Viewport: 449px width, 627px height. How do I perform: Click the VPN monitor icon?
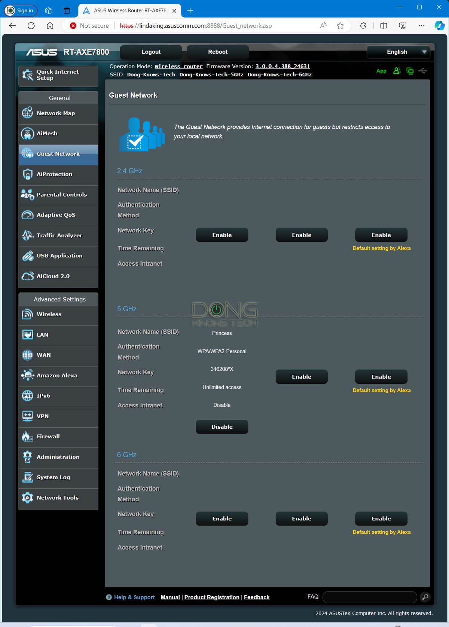click(x=27, y=416)
